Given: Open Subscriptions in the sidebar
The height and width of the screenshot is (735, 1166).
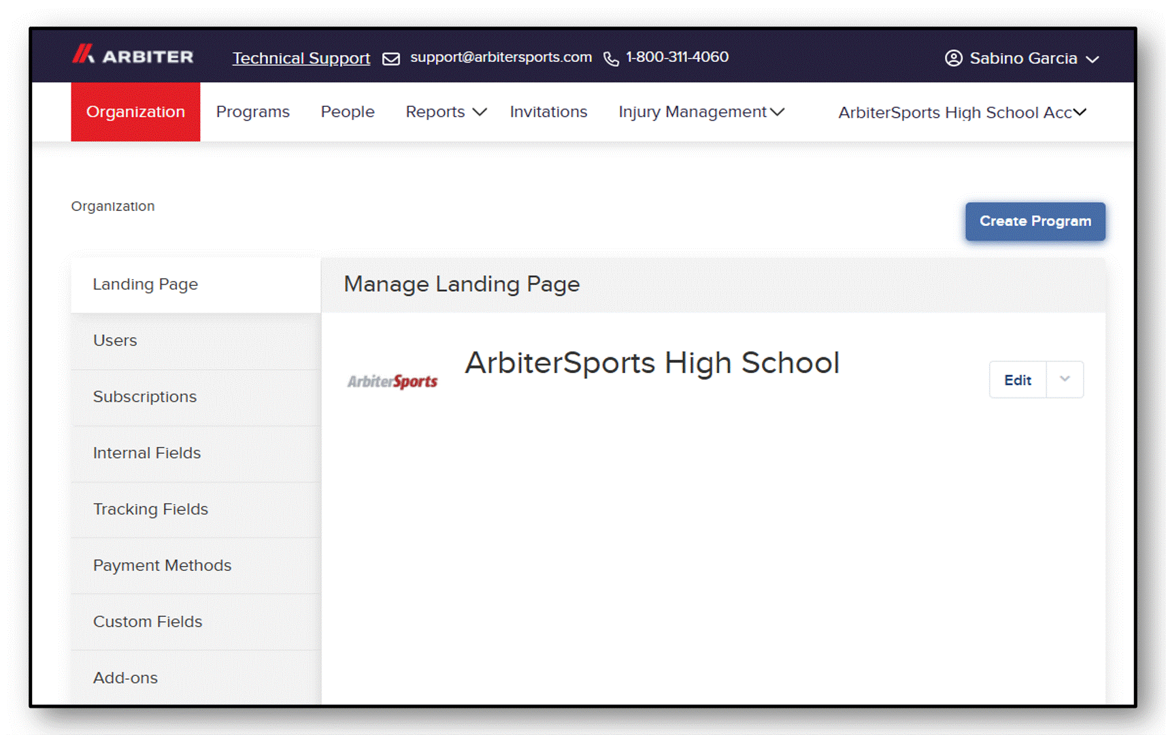Looking at the screenshot, I should 196,397.
